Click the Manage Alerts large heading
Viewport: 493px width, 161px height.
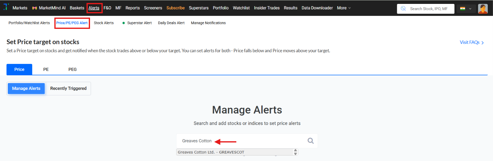(x=247, y=110)
